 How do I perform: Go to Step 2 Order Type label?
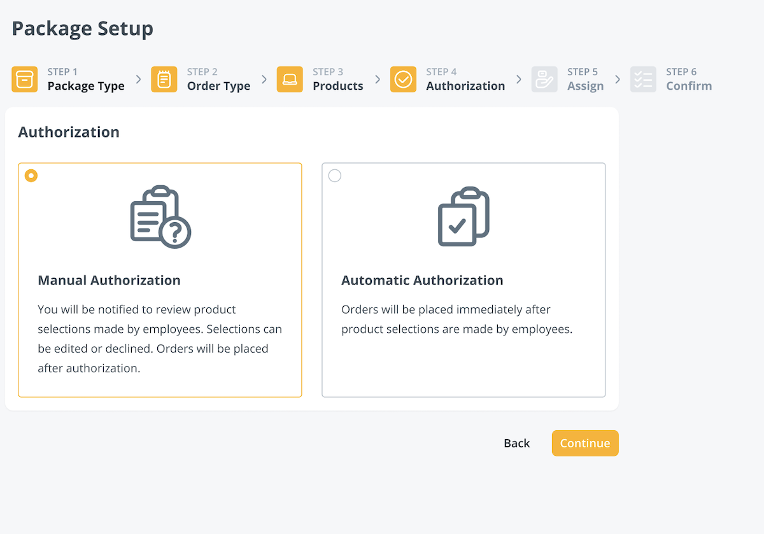click(x=218, y=86)
